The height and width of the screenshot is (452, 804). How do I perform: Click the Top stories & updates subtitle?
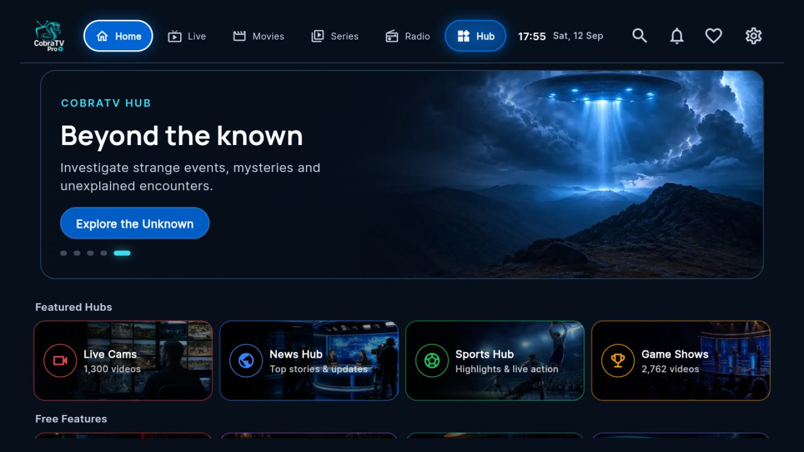[319, 369]
